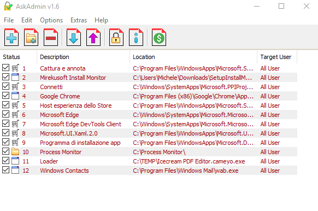318x211 pixels.
Task: Toggle the Google Chrome row checkbox
Action: pos(5,96)
